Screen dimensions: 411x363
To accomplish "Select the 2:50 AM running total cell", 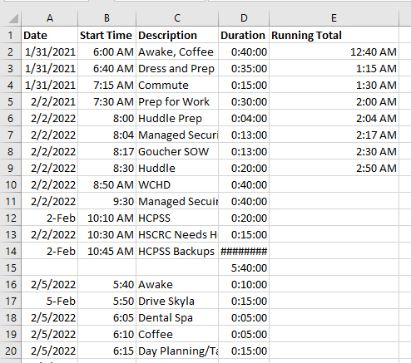I will pos(334,168).
